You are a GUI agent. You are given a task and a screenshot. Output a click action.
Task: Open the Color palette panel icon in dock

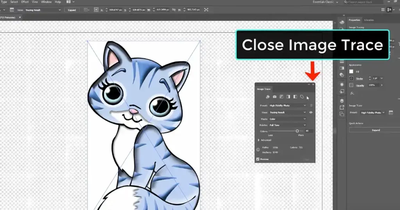[x=342, y=22]
